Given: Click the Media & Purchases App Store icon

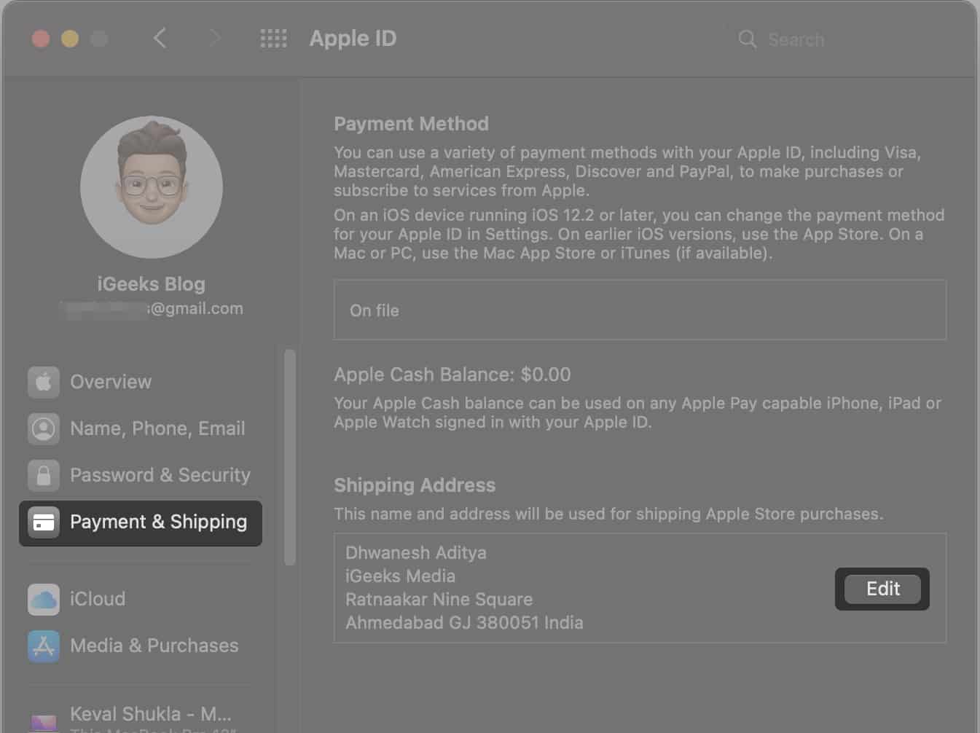Looking at the screenshot, I should tap(44, 646).
